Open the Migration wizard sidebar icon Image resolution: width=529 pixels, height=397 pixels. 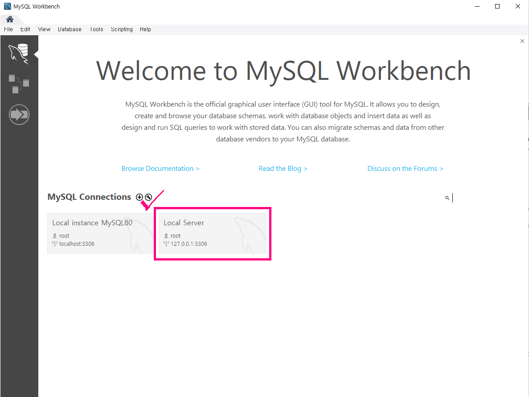19,115
